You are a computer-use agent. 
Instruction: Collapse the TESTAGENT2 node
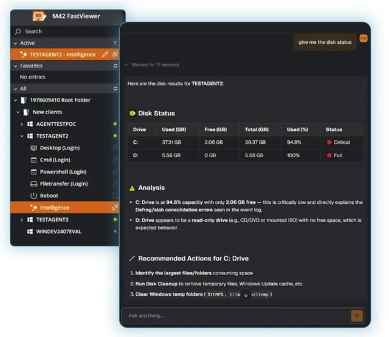pos(22,136)
